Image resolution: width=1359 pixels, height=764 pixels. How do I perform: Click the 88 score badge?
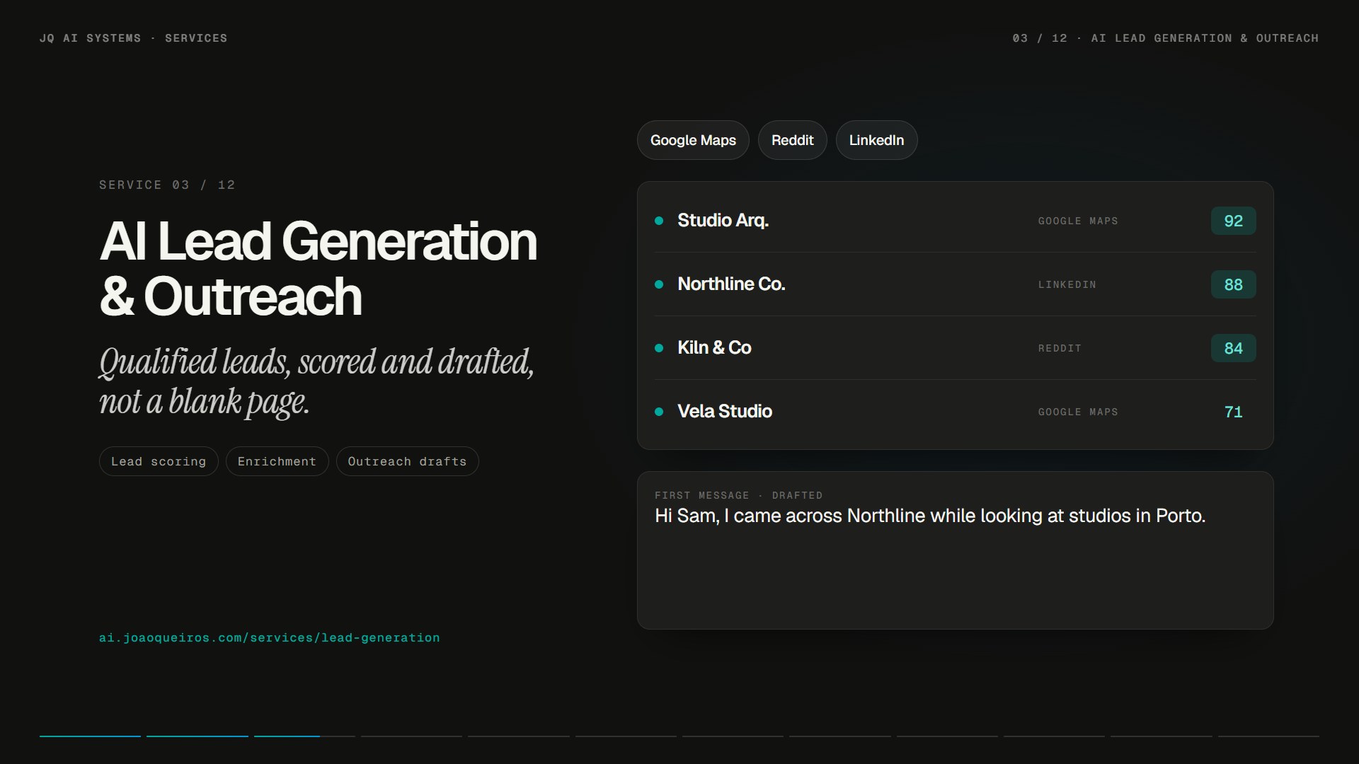1233,284
